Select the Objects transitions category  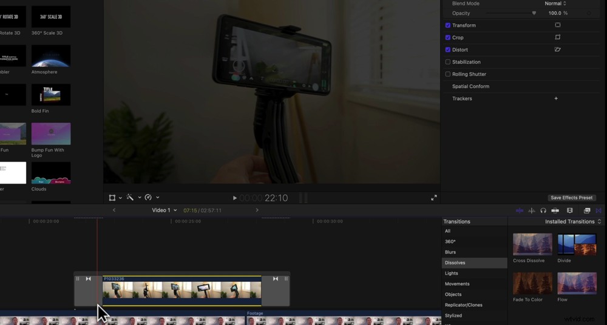[474, 295]
